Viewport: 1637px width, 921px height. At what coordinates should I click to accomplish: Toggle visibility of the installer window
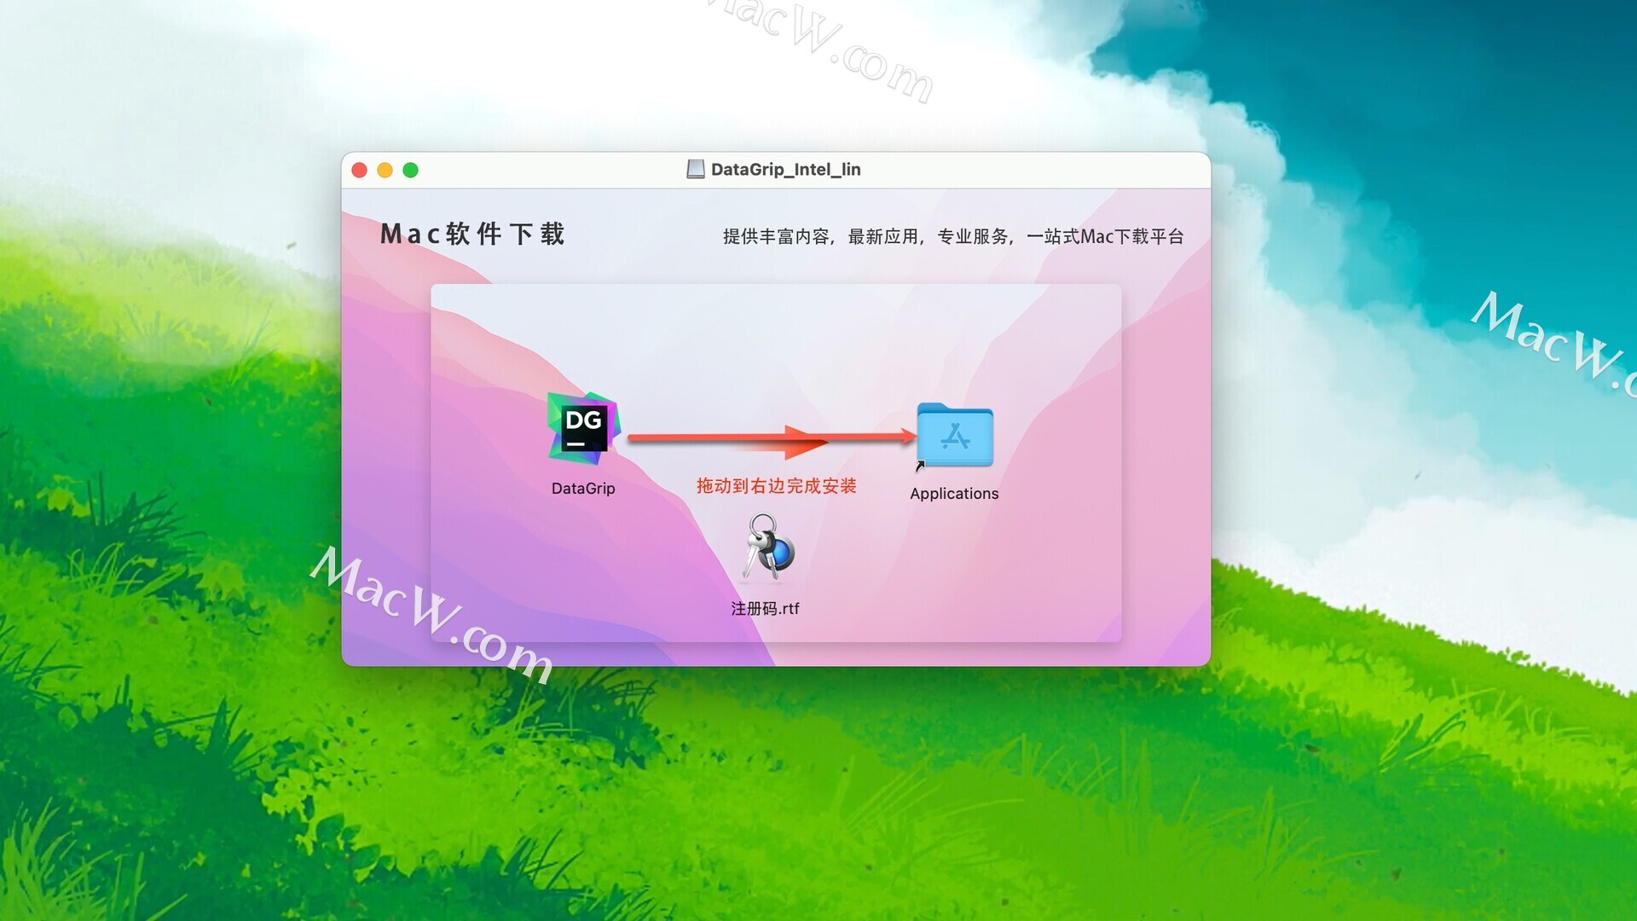point(389,170)
